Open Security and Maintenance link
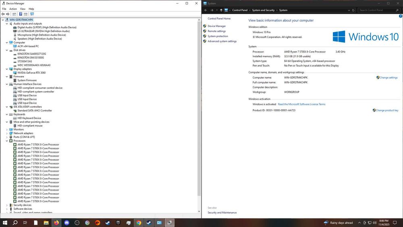 pos(222,212)
